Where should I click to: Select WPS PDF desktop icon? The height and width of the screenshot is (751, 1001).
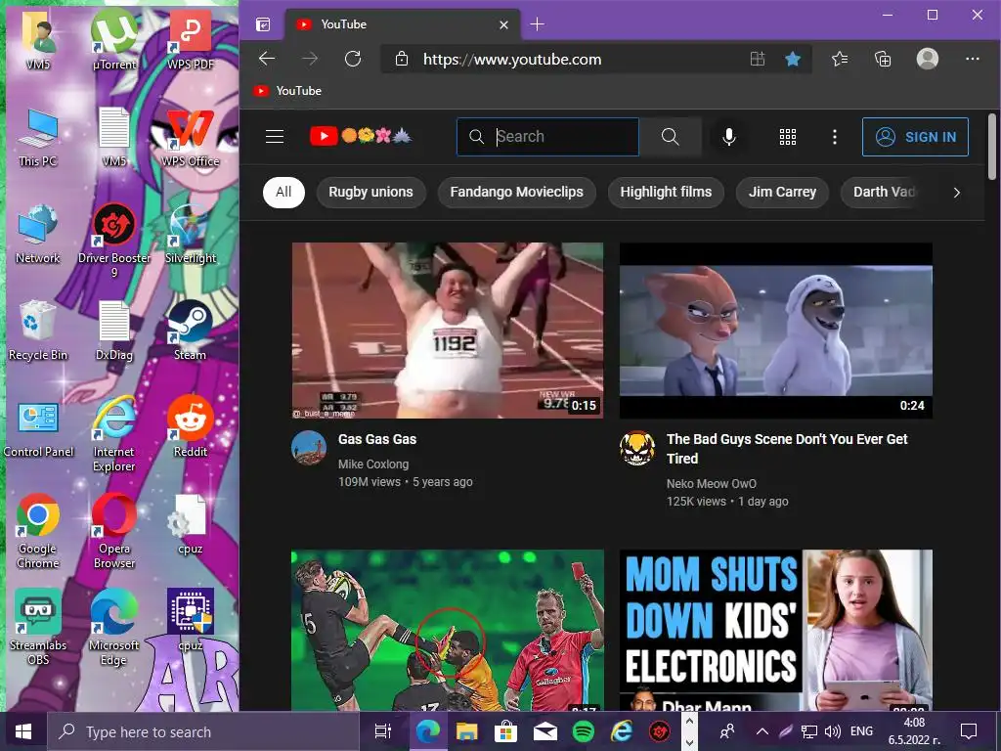point(191,39)
